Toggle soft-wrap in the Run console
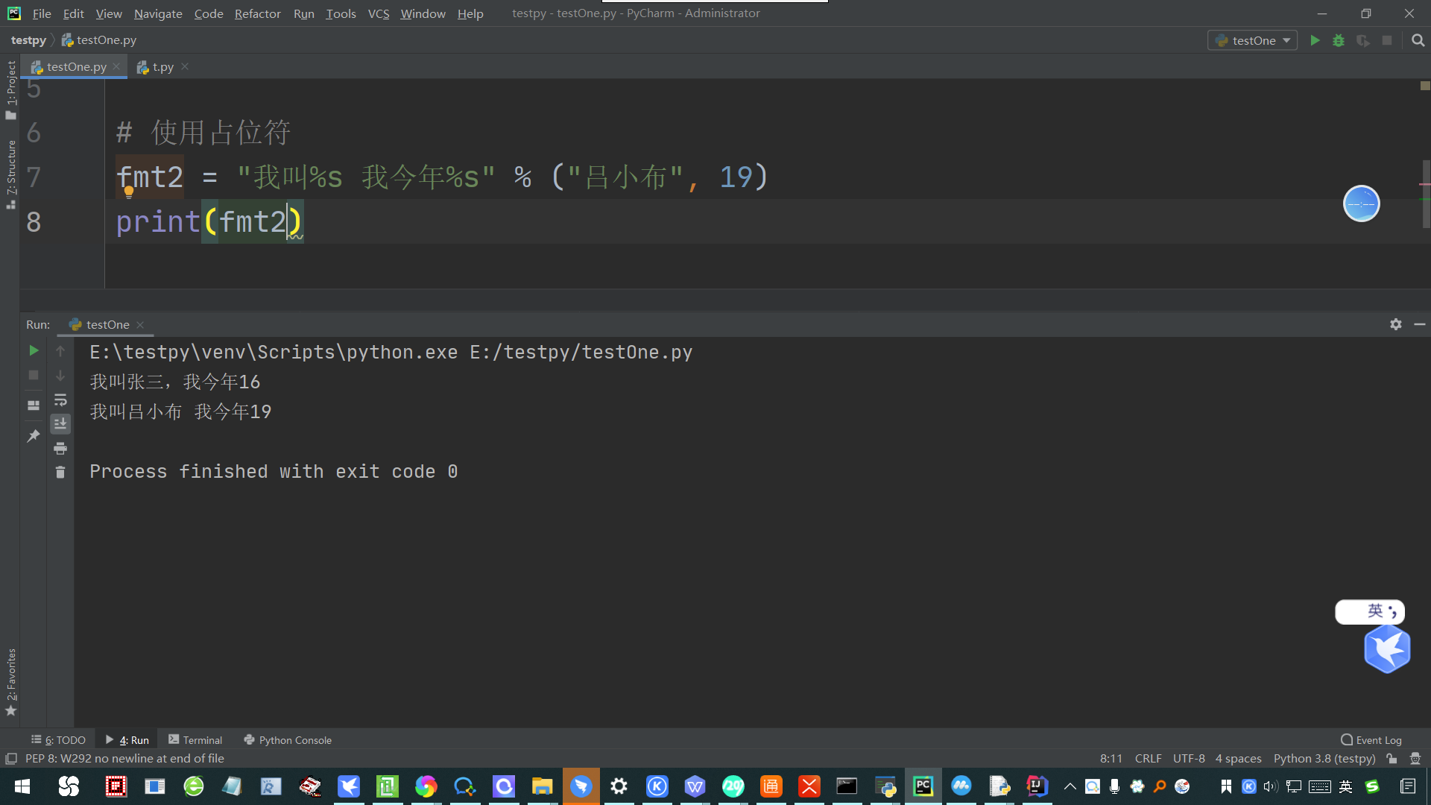This screenshot has height=805, width=1431. coord(60,400)
